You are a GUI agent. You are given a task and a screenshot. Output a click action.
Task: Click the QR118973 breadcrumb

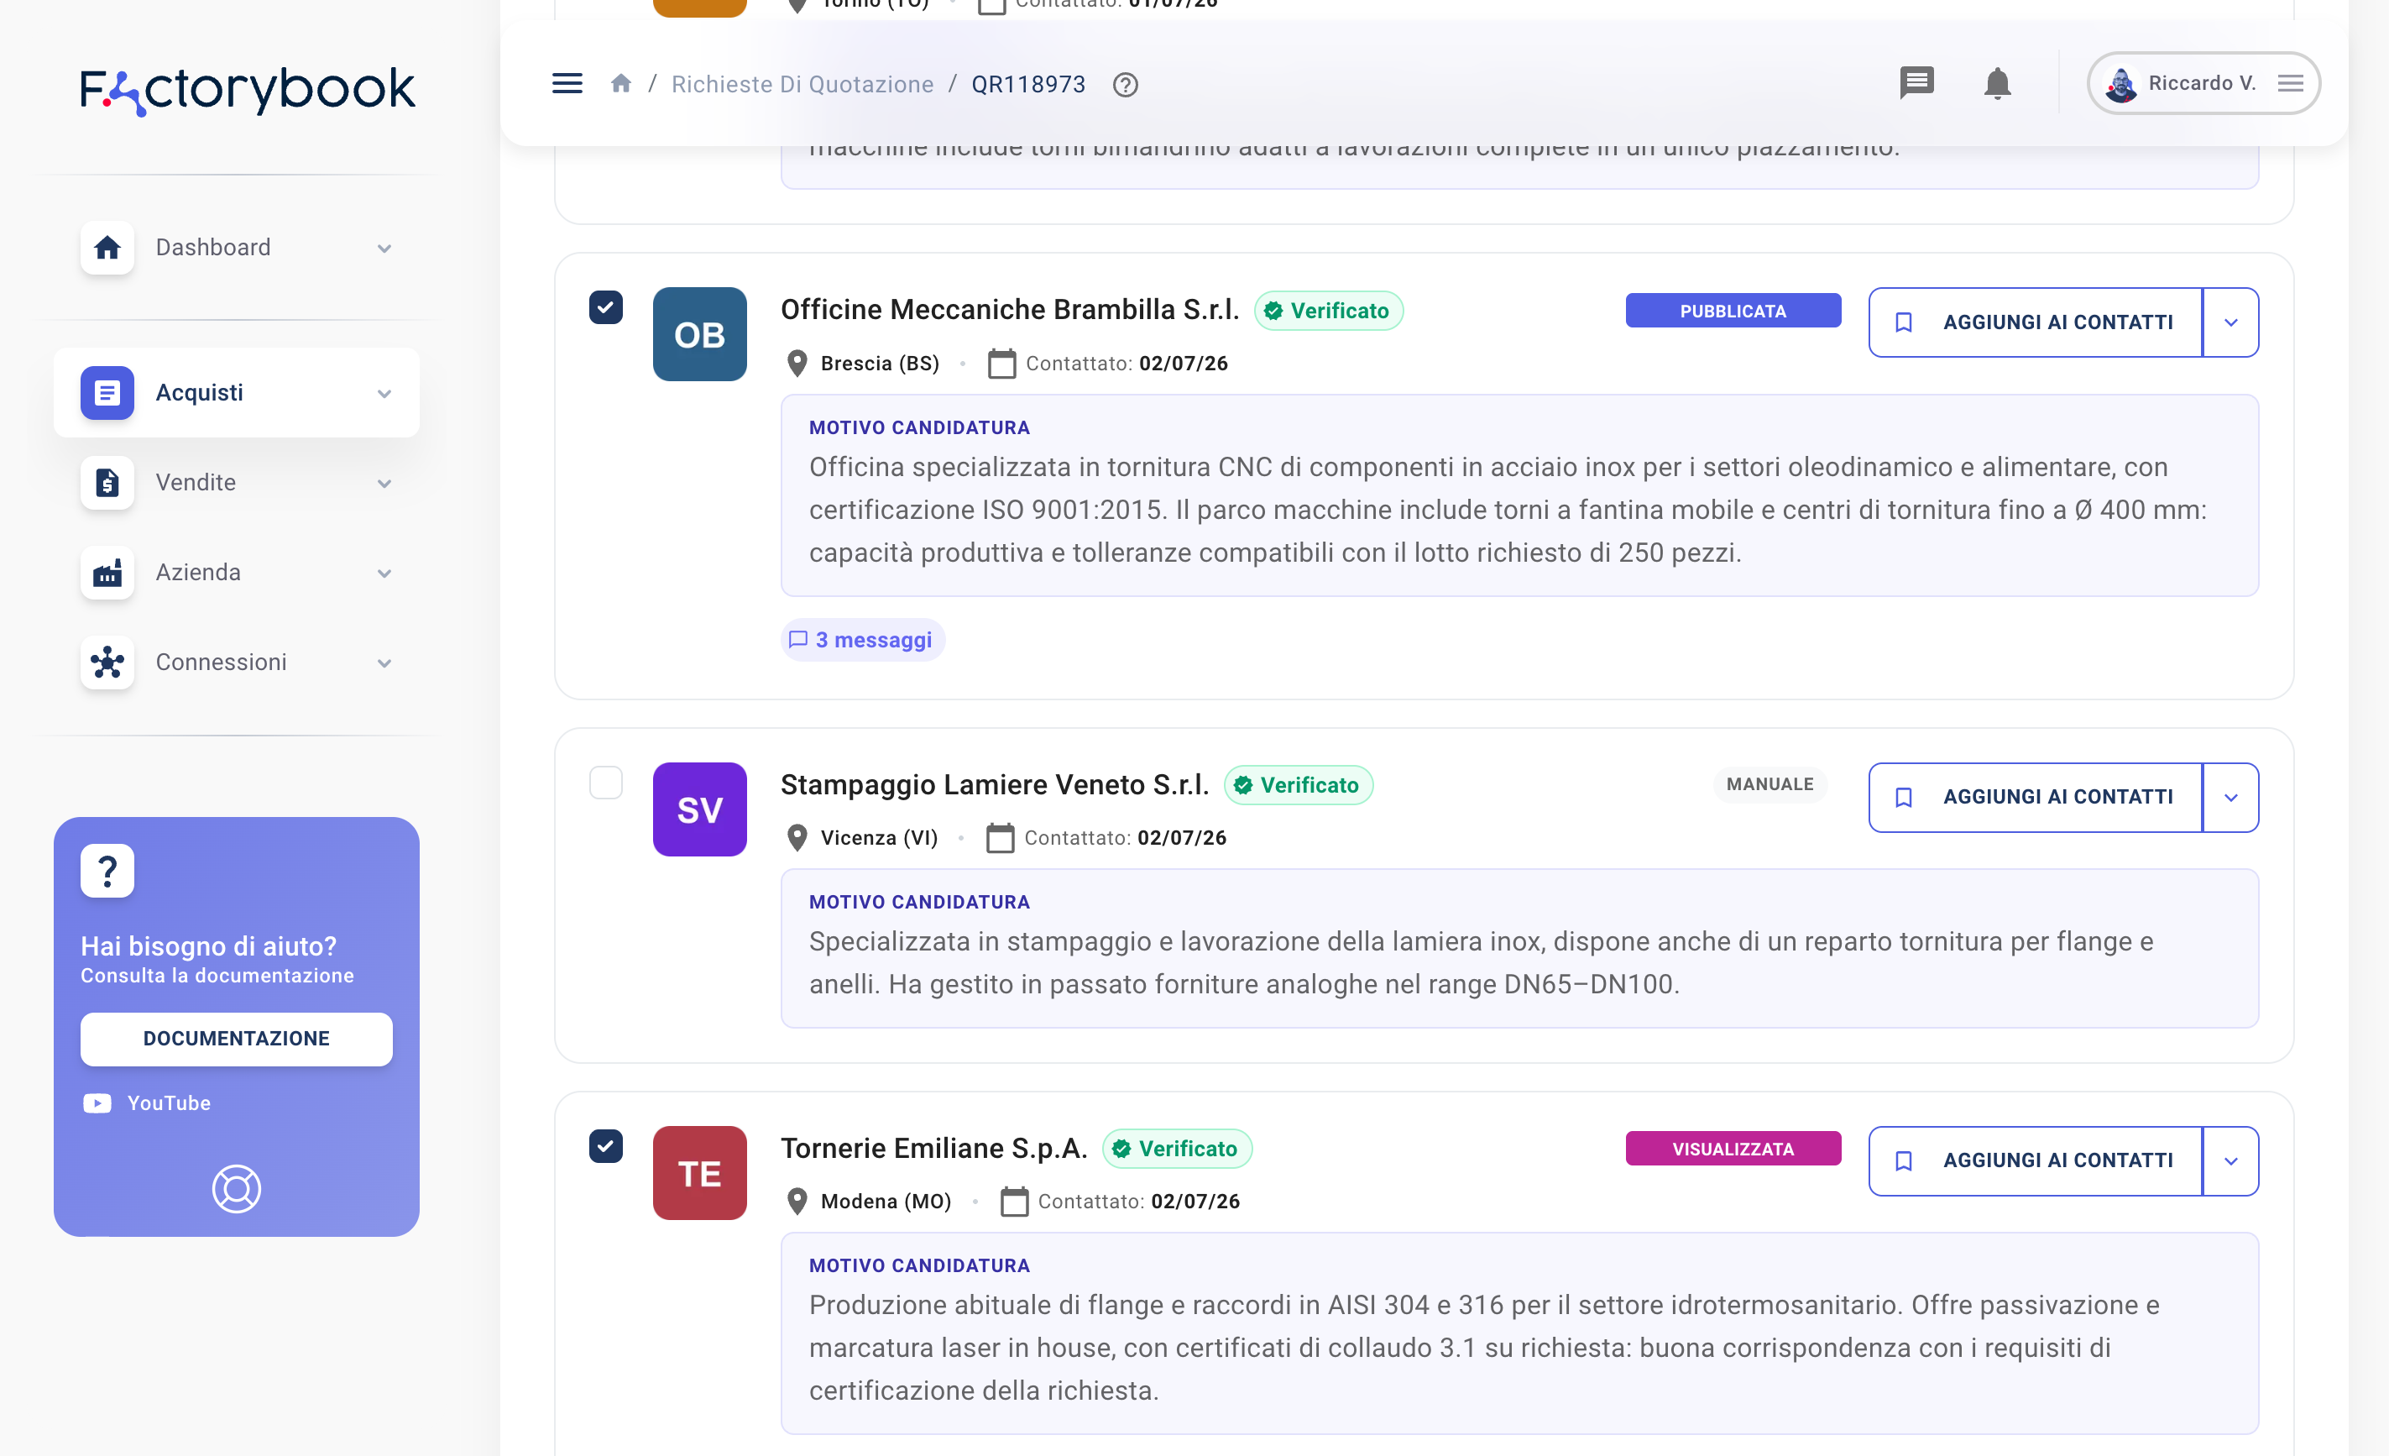pyautogui.click(x=1028, y=85)
